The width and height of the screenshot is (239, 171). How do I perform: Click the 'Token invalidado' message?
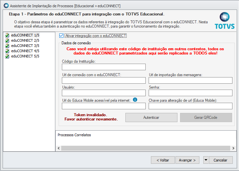click(91, 117)
